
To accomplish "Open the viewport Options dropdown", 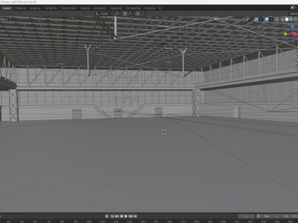I will (x=294, y=14).
